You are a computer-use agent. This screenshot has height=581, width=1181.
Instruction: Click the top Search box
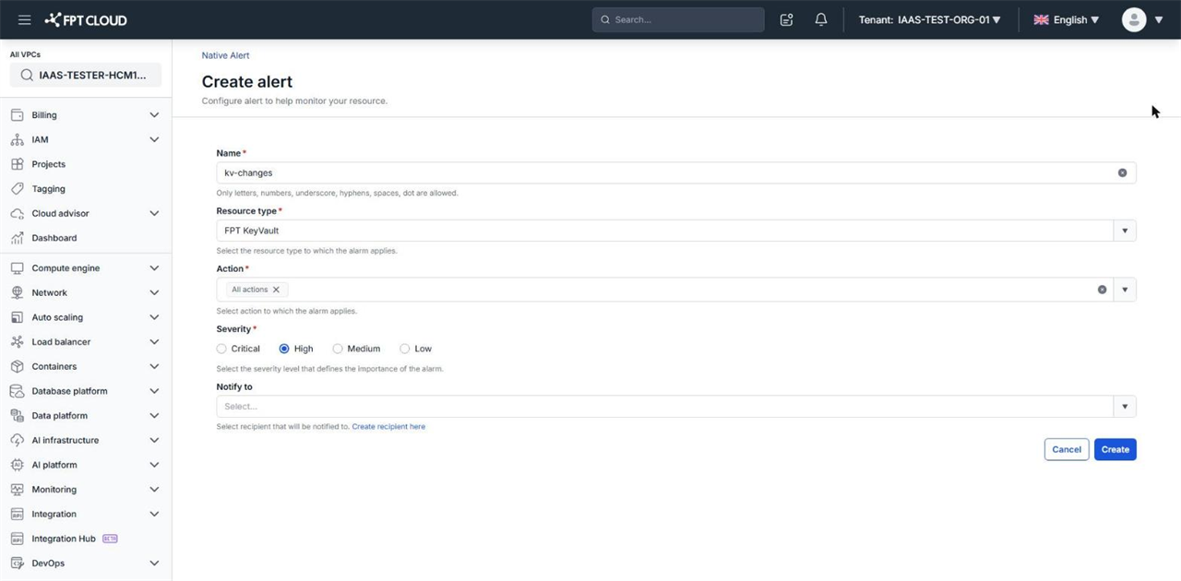click(678, 19)
